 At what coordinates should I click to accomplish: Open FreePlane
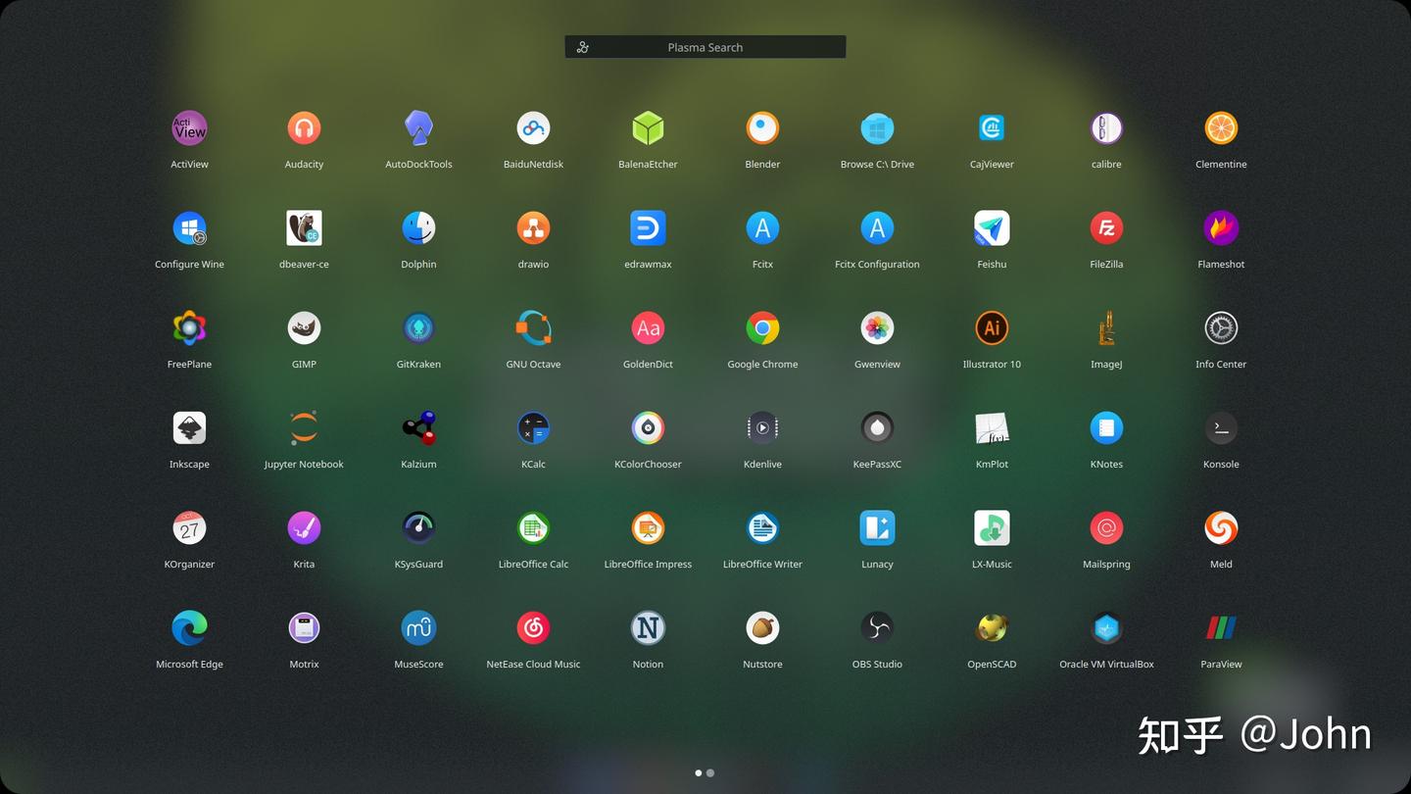click(x=189, y=328)
